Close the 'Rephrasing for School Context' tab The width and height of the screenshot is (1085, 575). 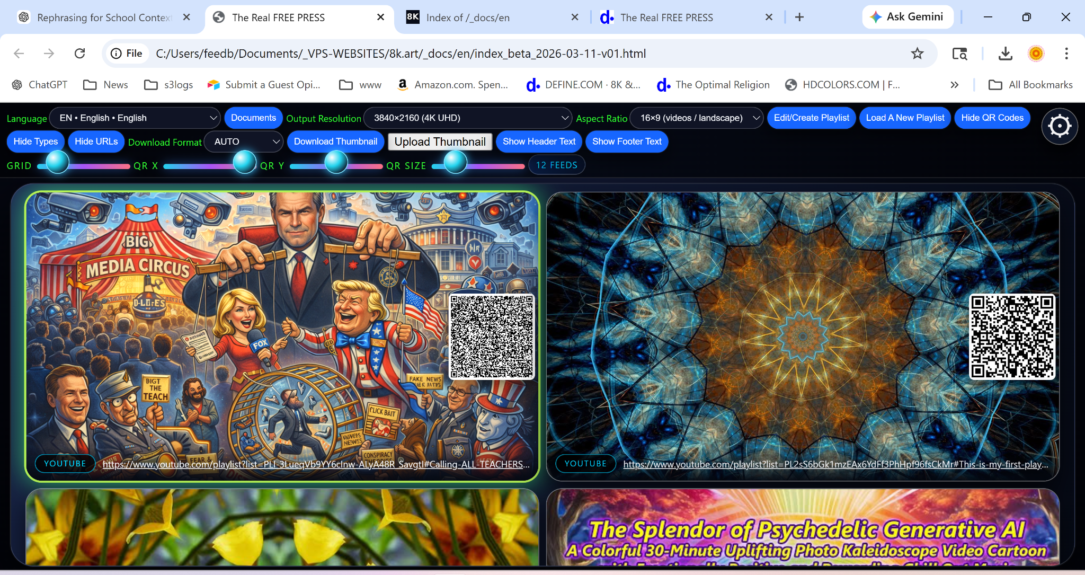coord(186,17)
